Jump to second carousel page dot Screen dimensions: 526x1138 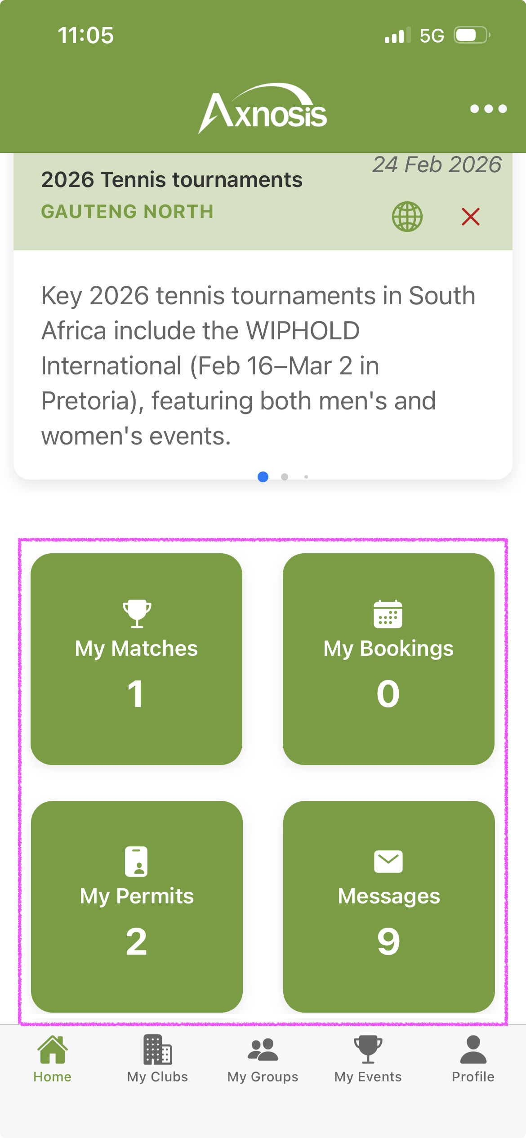tap(284, 477)
